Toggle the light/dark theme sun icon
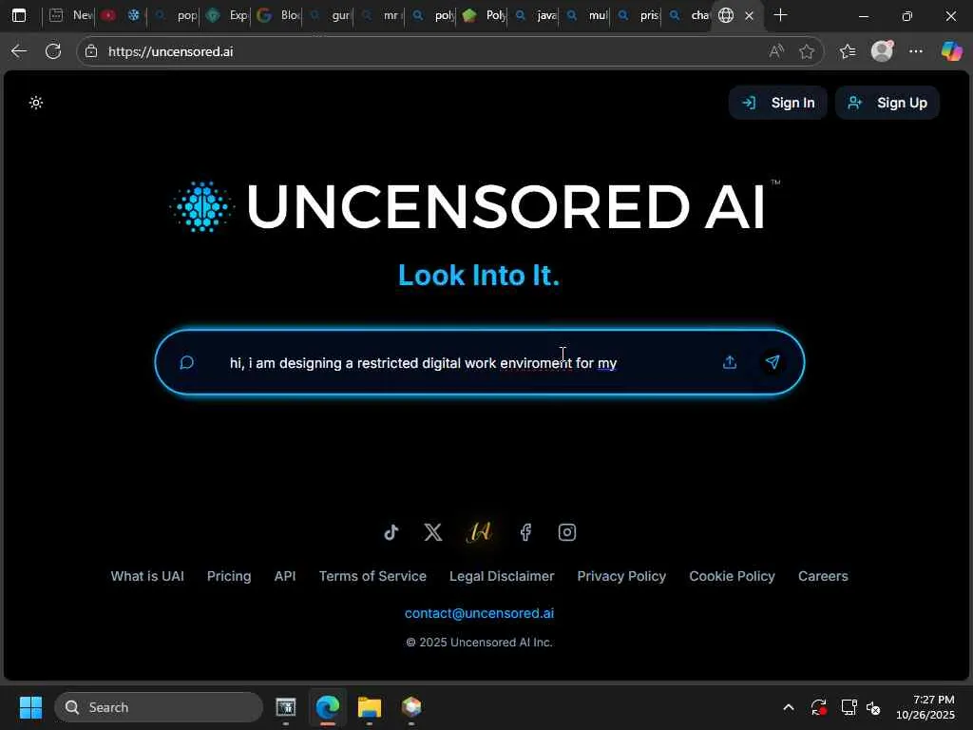Screen dimensions: 973x730 pyautogui.click(x=36, y=103)
